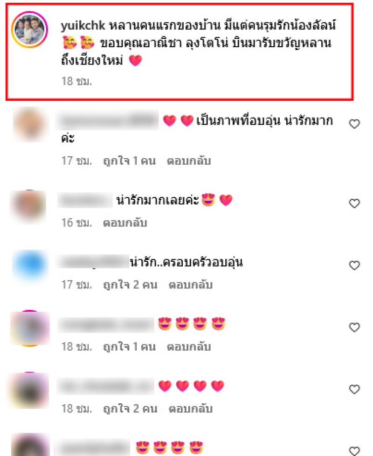The image size is (373, 456).
Task: Reply to the 'น่ารักมากเลยค่ะ' comment
Action: [x=125, y=223]
